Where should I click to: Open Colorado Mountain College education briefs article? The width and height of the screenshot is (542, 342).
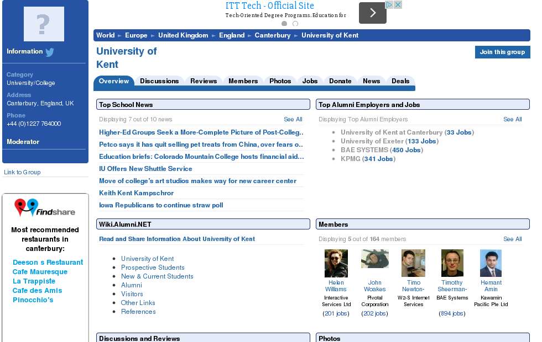201,157
